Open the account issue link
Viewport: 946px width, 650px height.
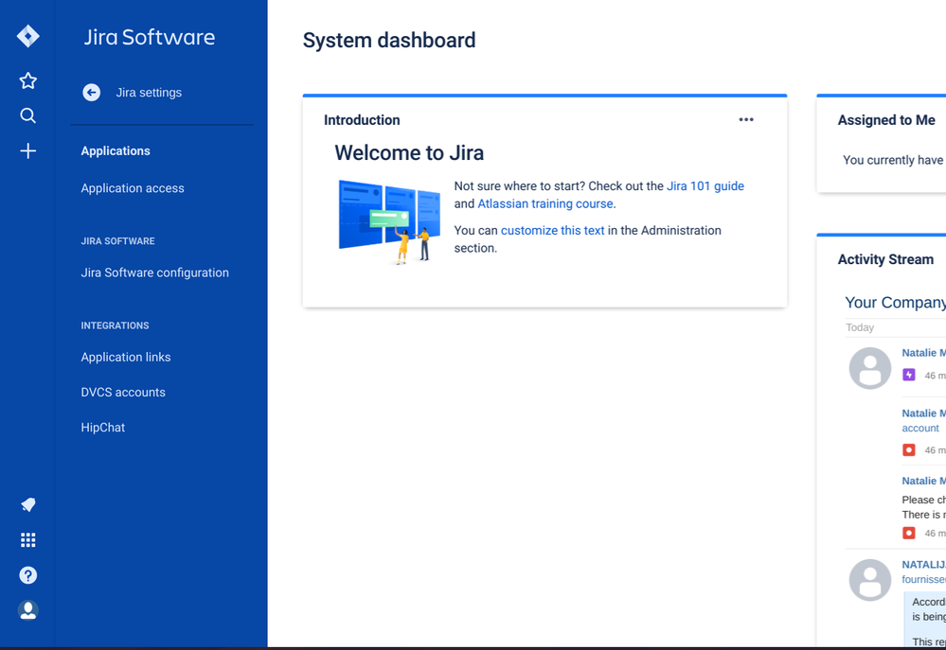coord(920,428)
